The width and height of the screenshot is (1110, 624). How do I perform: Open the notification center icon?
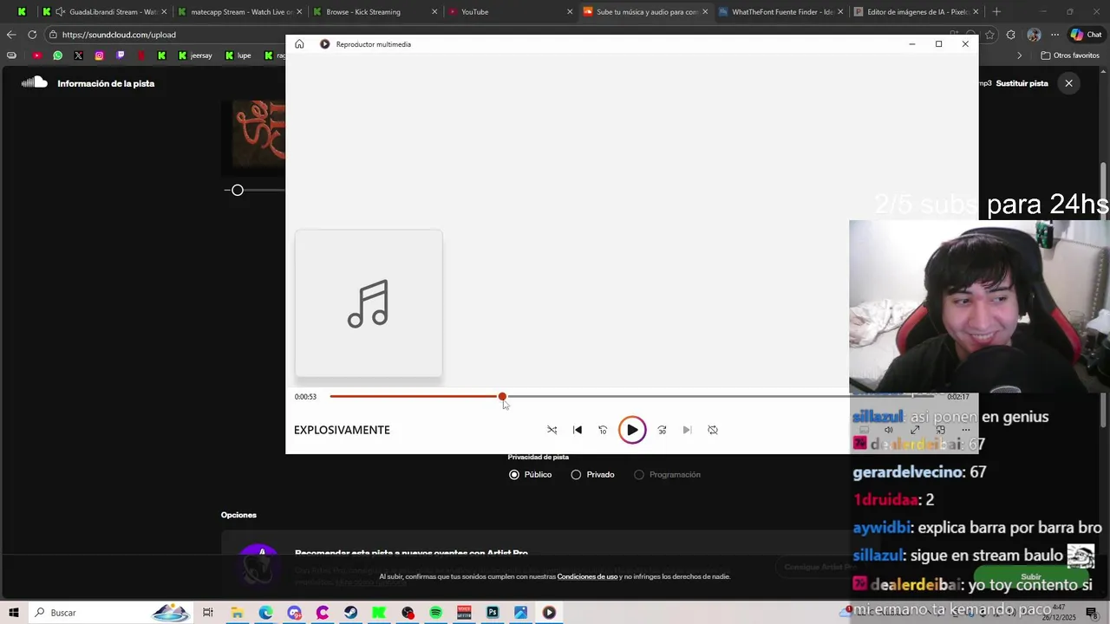pos(1092,613)
